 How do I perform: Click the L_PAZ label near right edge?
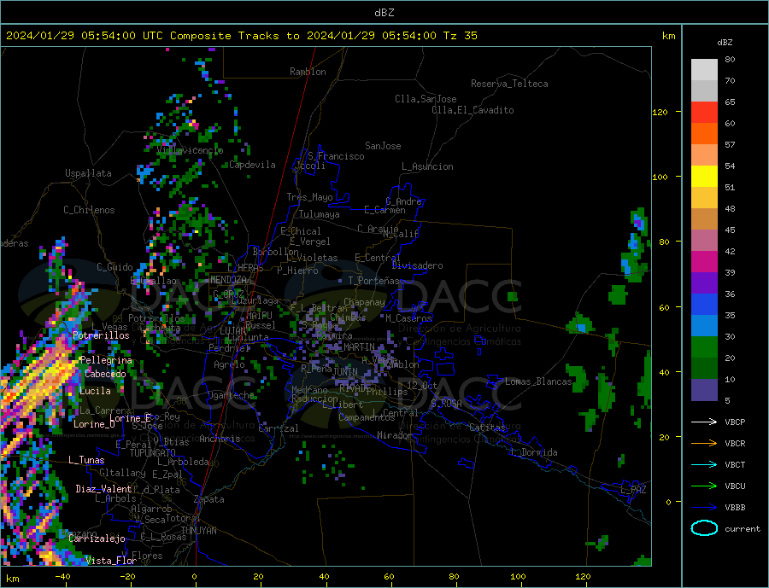[x=633, y=490]
